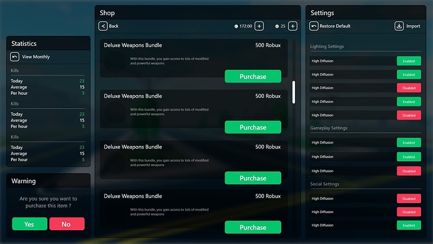Image resolution: width=433 pixels, height=244 pixels.
Task: Click the Warning panel title
Action: click(x=23, y=181)
